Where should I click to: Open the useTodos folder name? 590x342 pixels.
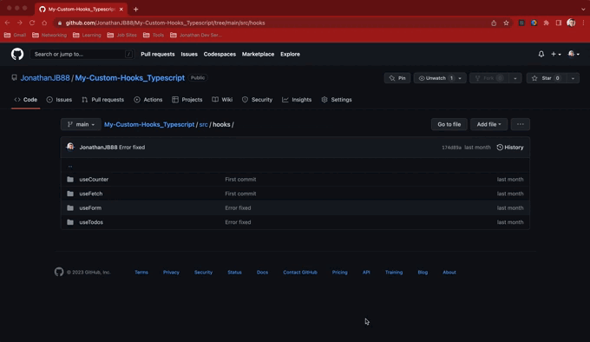coord(91,222)
